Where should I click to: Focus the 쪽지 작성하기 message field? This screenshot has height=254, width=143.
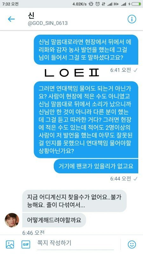[76, 243]
